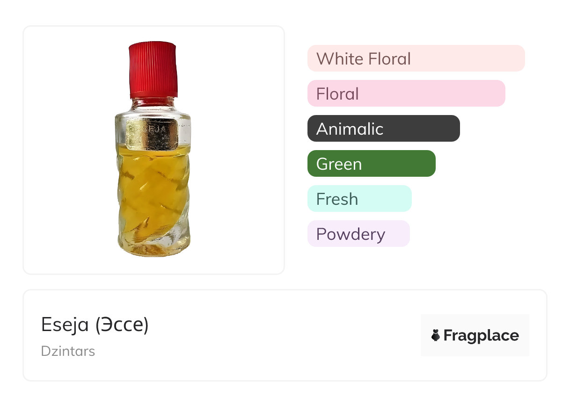
Task: Click the small Fragplace perfume bottle icon
Action: pyautogui.click(x=436, y=335)
